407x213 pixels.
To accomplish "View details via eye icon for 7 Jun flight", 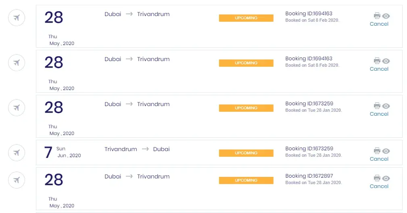I will (386, 151).
